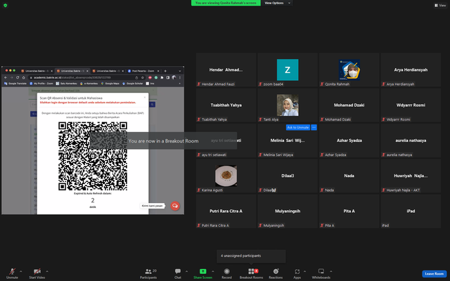450x281 pixels.
Task: Expand chat options arrow beside Chat
Action: click(x=186, y=271)
